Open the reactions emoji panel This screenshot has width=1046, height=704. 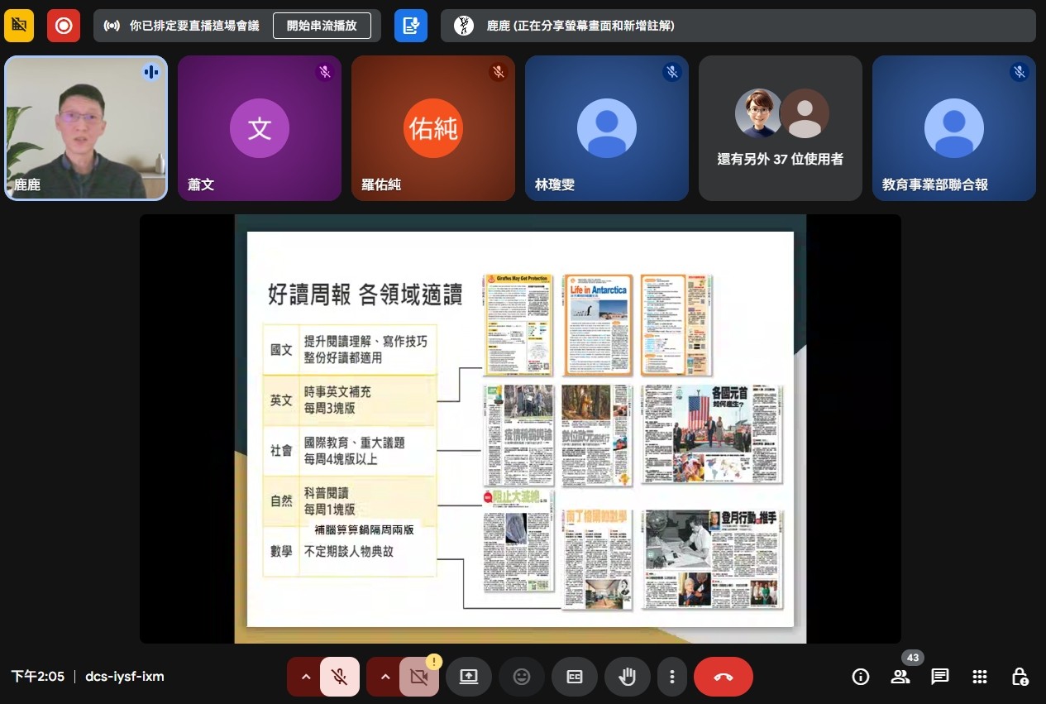tap(522, 677)
